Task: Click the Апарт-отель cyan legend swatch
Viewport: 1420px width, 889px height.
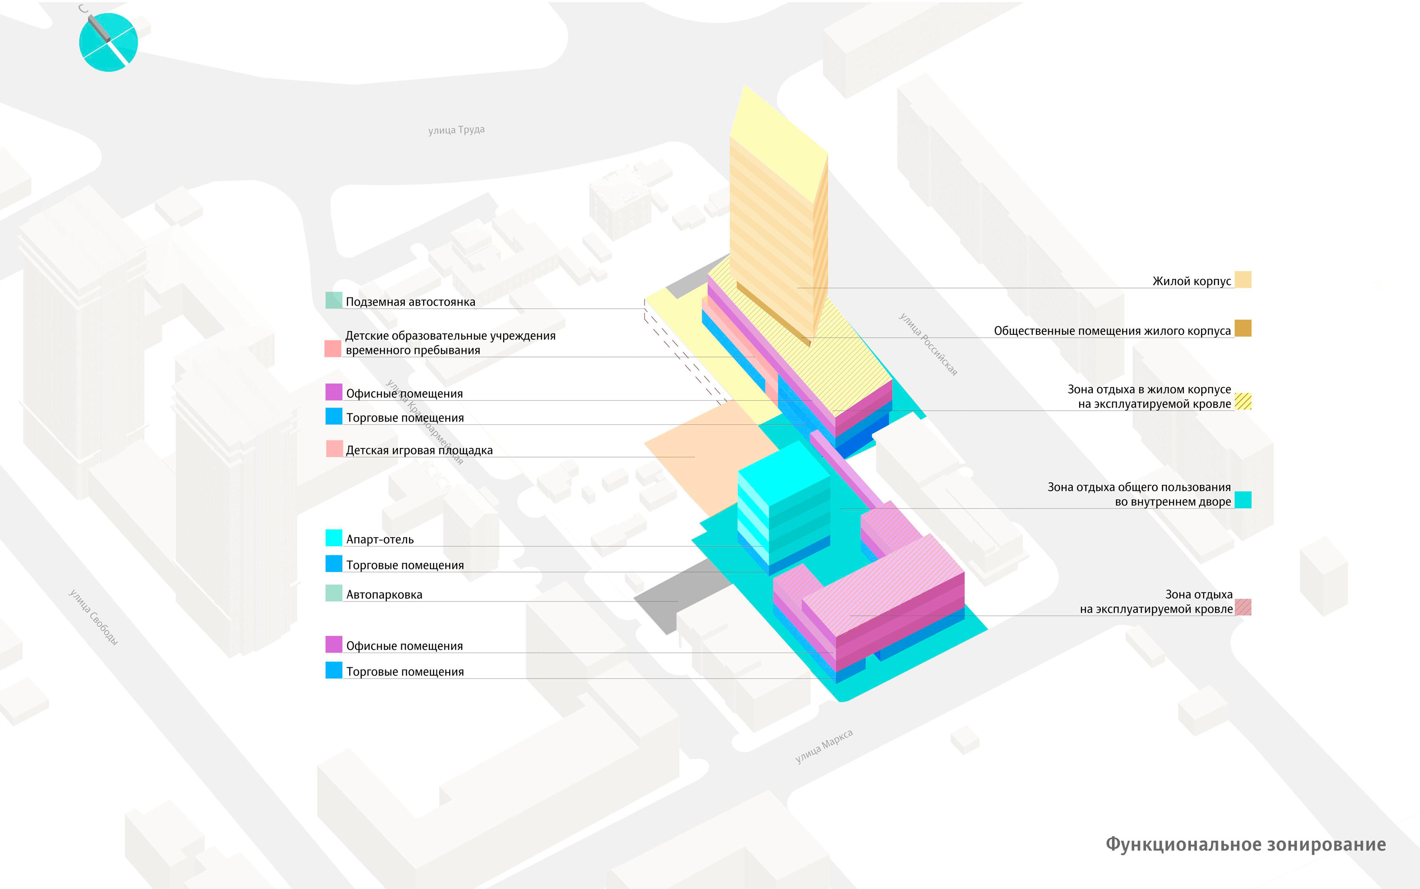Action: tap(334, 538)
